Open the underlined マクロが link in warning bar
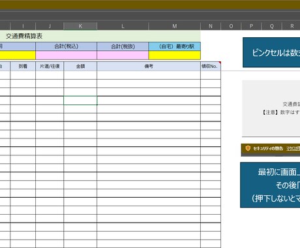Image resolution: width=300 pixels, height=248 pixels. click(293, 149)
